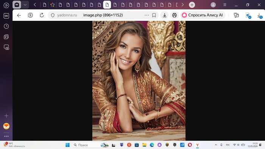Open volume control speaker icon

[x=238, y=145]
